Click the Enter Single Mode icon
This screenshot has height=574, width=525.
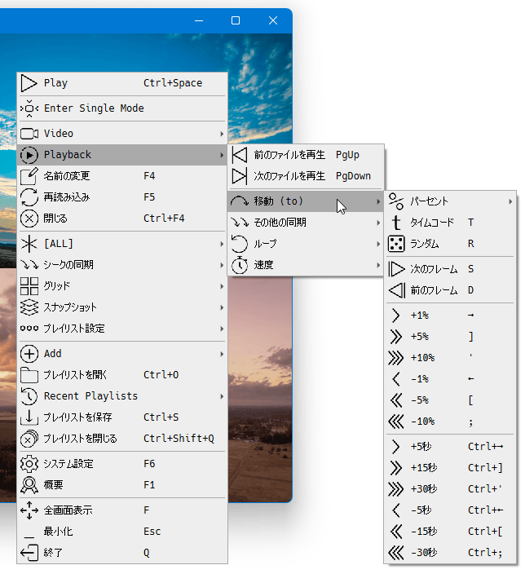(x=29, y=108)
